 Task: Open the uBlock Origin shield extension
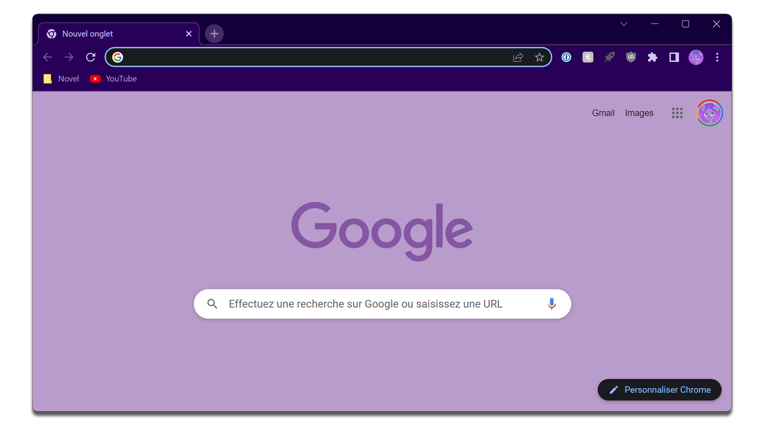(x=631, y=57)
